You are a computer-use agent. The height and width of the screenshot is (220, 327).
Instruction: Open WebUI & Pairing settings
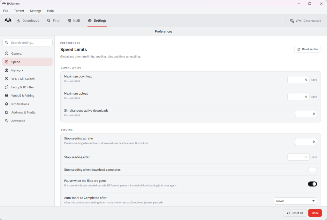coord(27,95)
